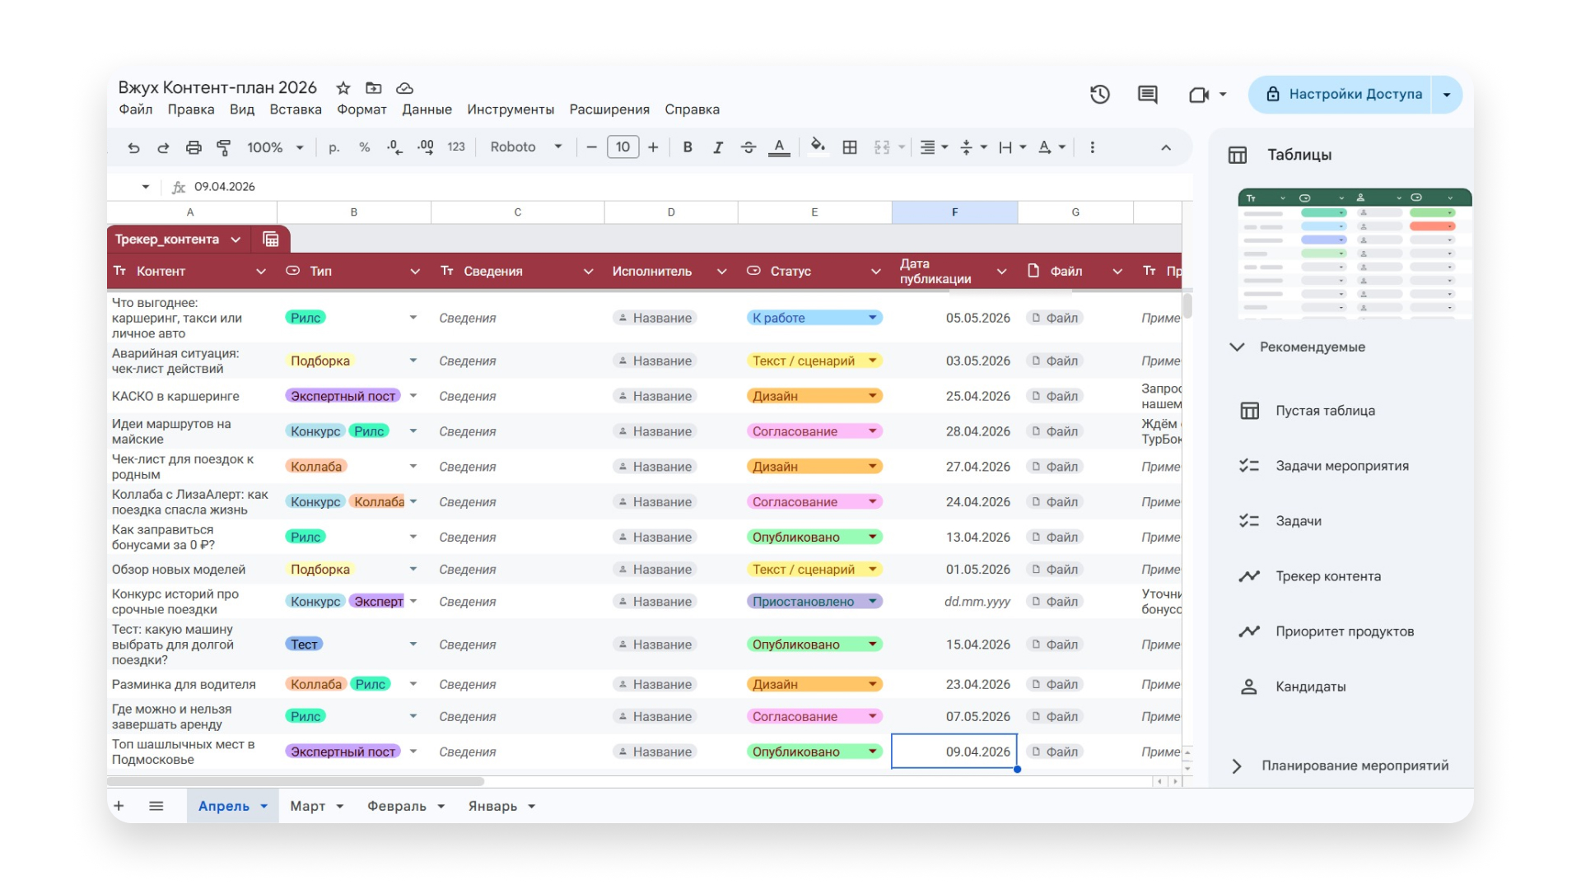Open the Данные menu
This screenshot has width=1581, height=889.
427,109
